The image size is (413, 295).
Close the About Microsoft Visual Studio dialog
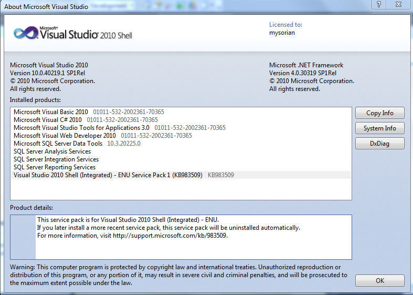[x=398, y=4]
